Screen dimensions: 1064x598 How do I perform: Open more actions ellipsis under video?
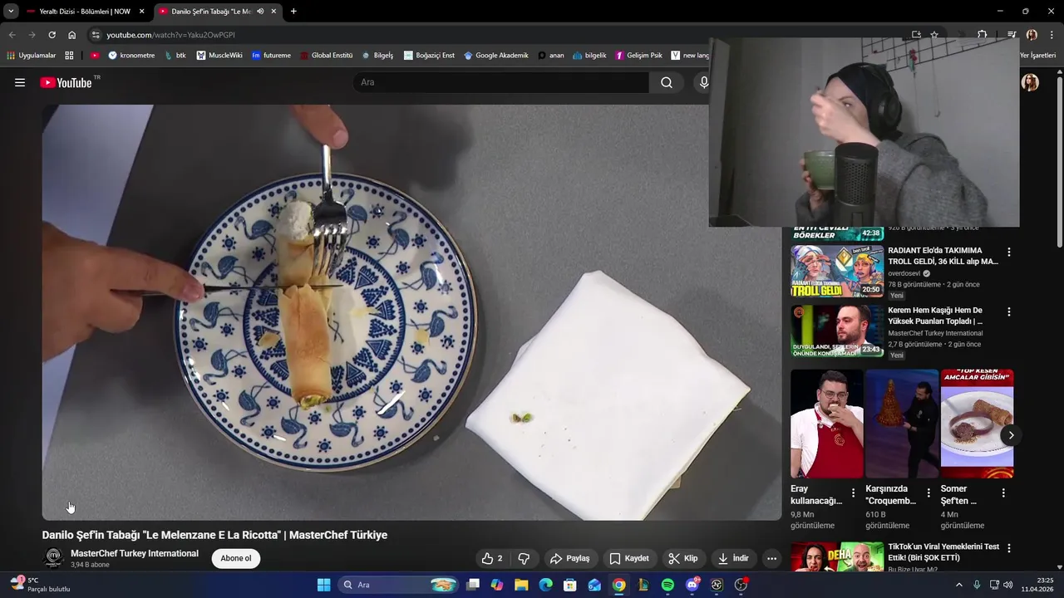771,558
